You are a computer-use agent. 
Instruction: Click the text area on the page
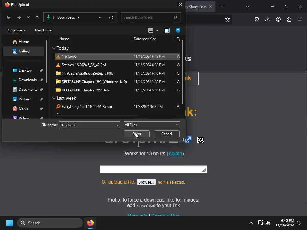(153, 169)
